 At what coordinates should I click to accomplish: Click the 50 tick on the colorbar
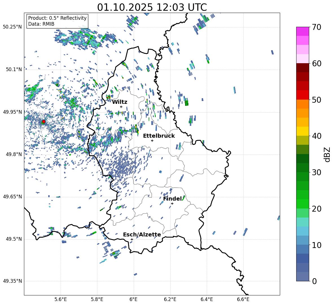click(x=317, y=100)
